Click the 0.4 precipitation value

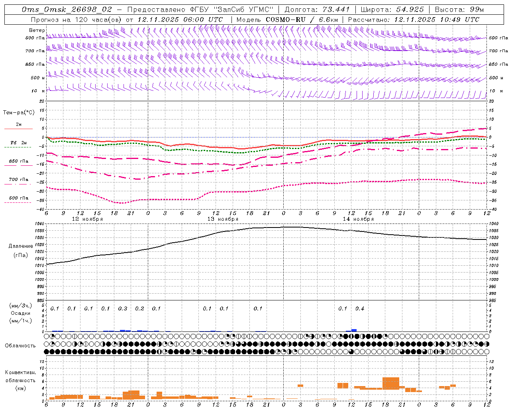point(360,308)
